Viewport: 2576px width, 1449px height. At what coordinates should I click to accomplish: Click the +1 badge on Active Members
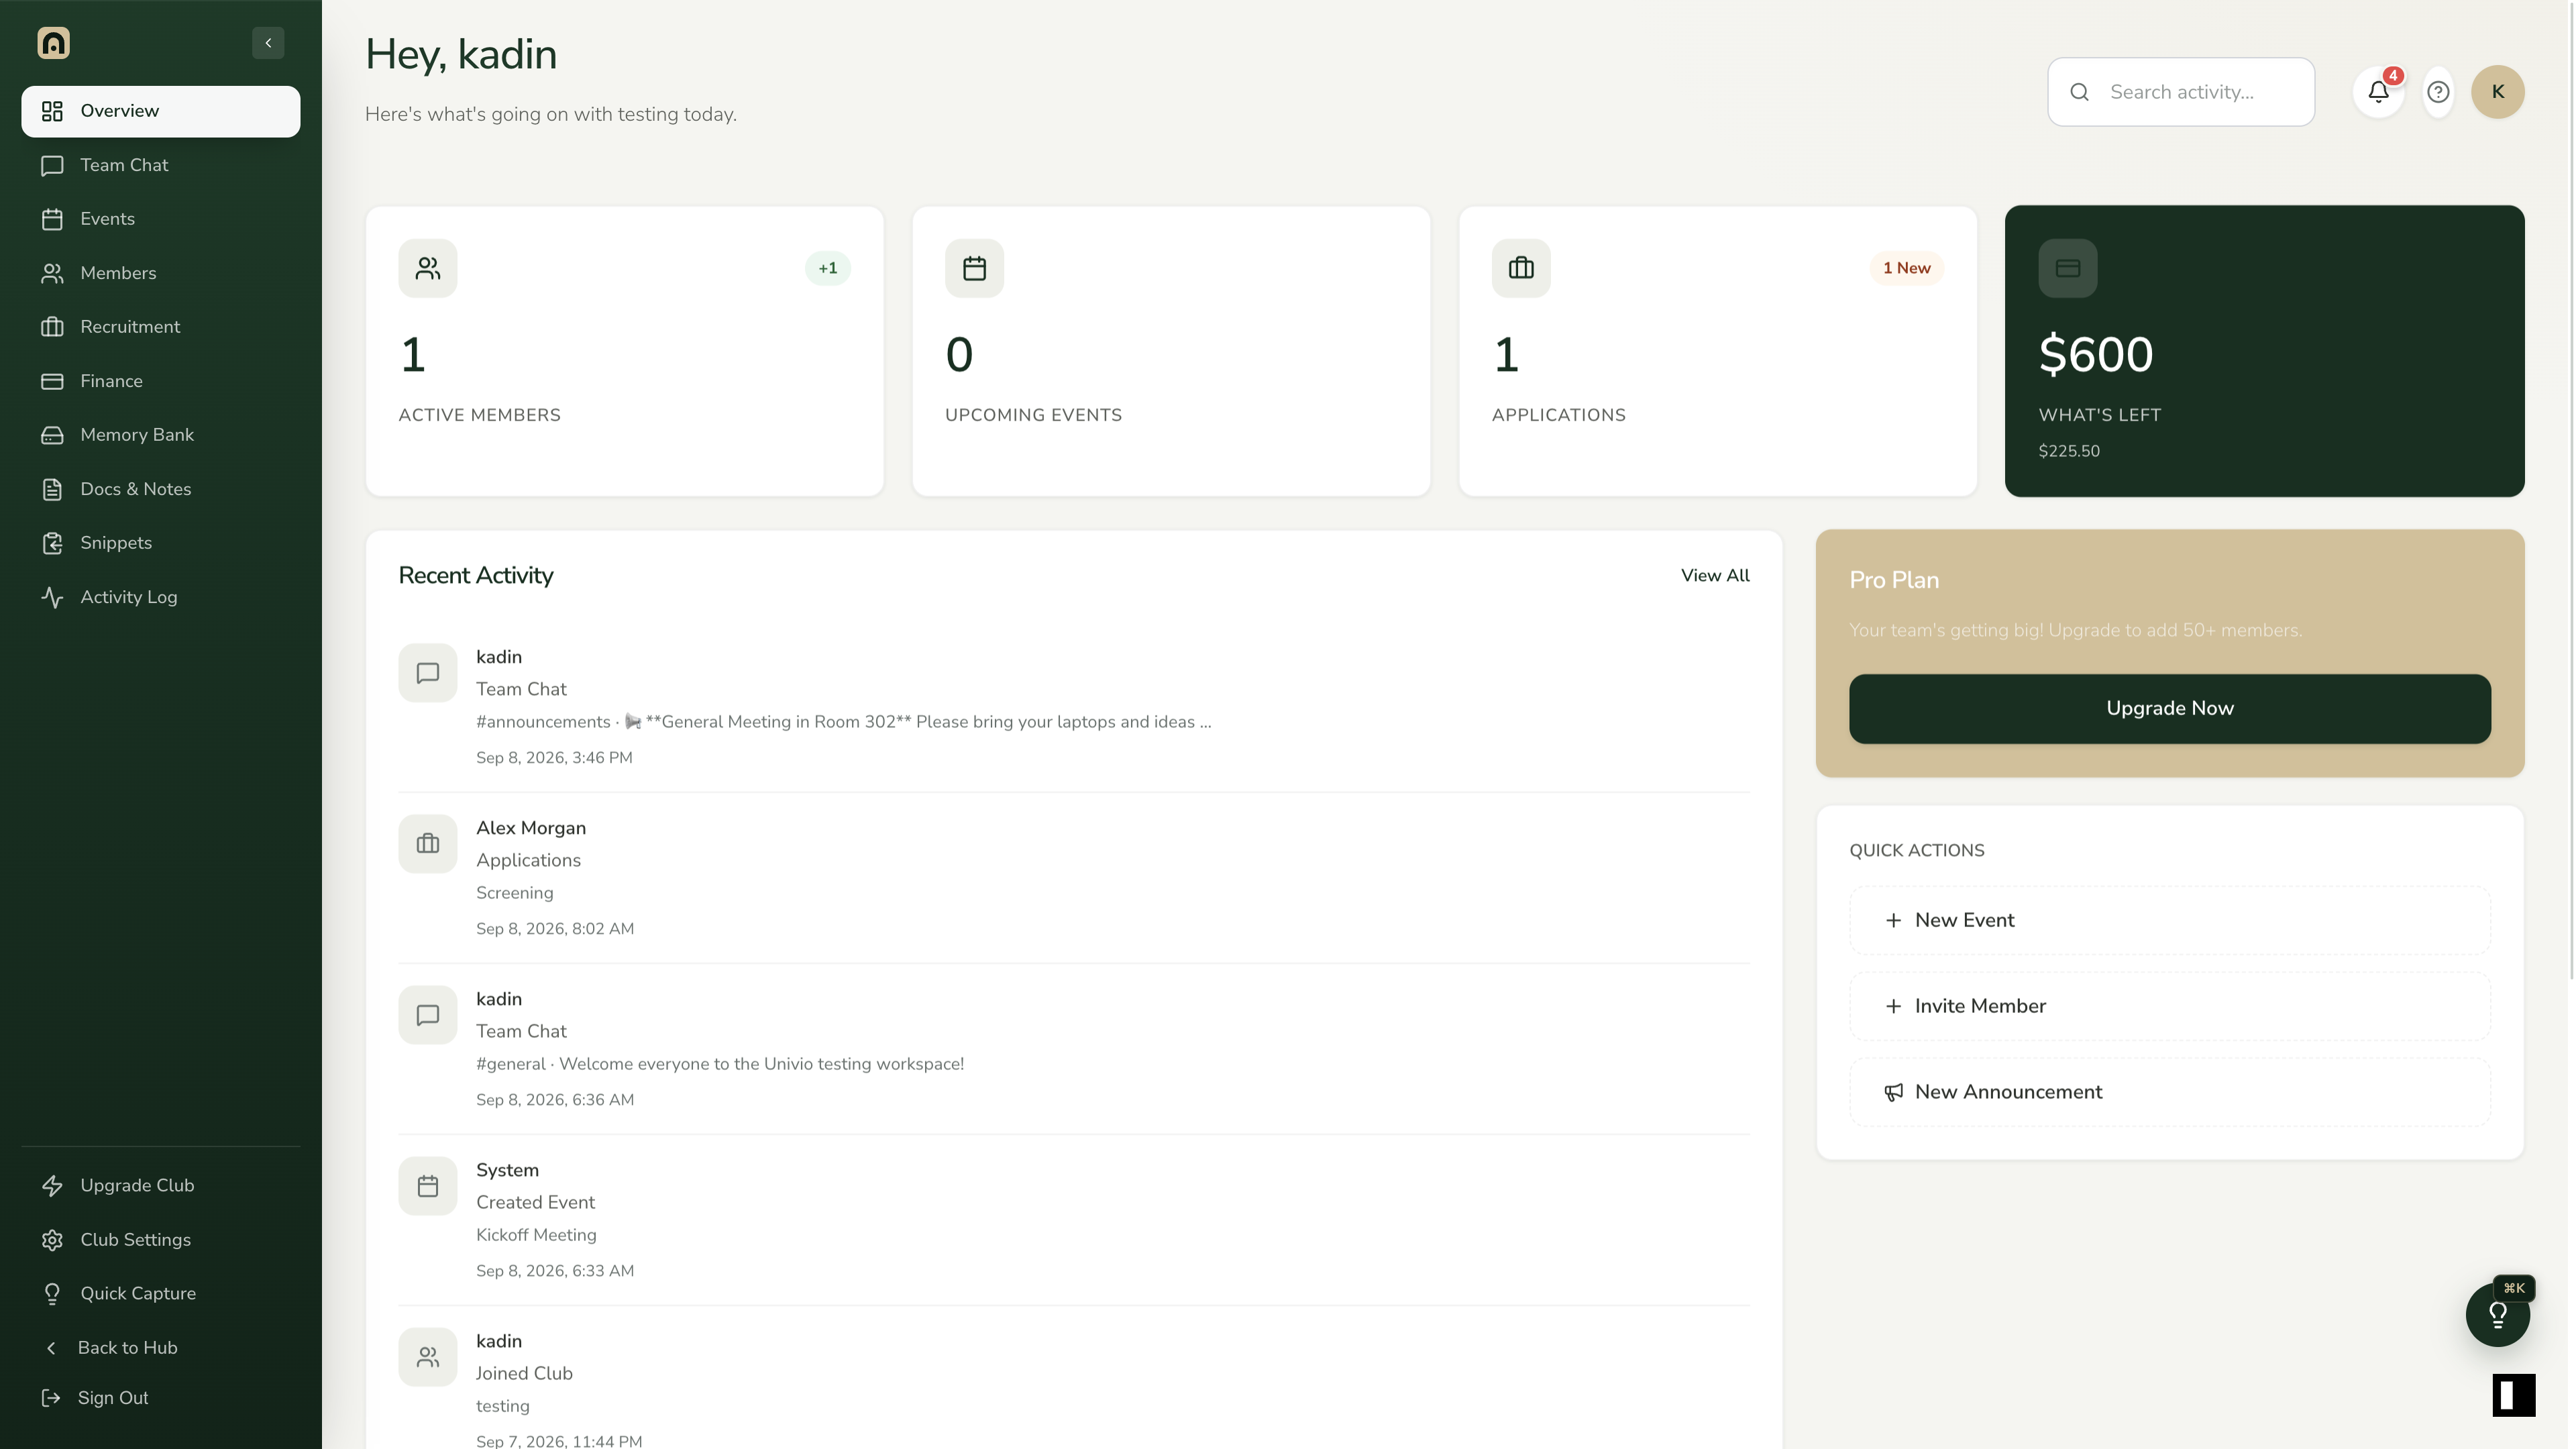tap(828, 268)
